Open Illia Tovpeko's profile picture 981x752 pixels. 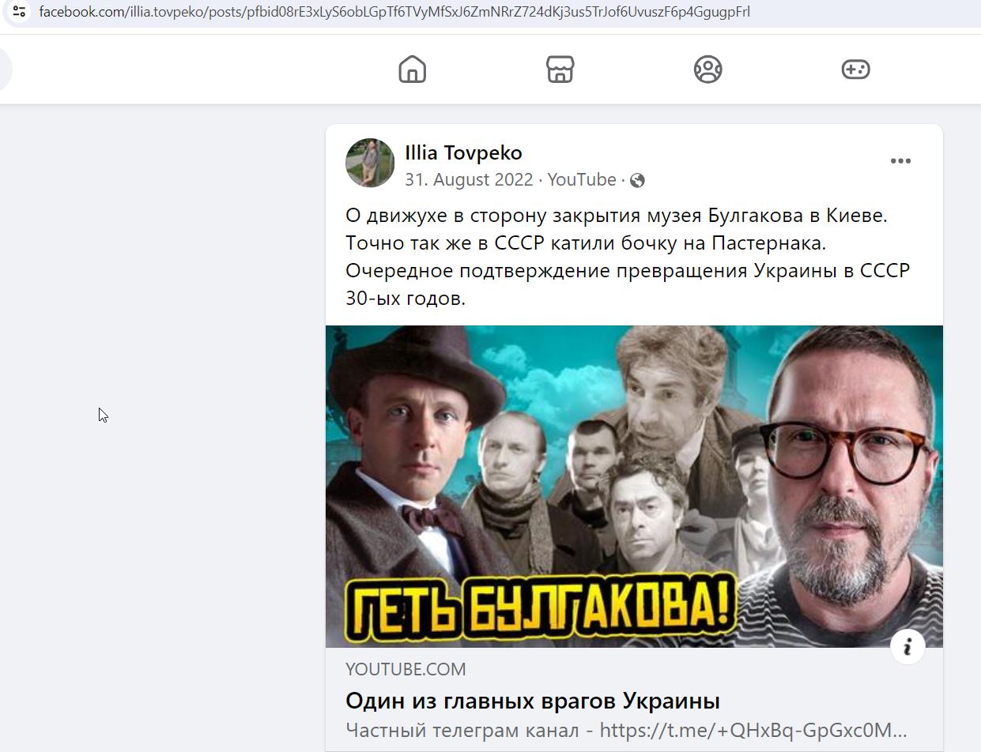tap(370, 164)
